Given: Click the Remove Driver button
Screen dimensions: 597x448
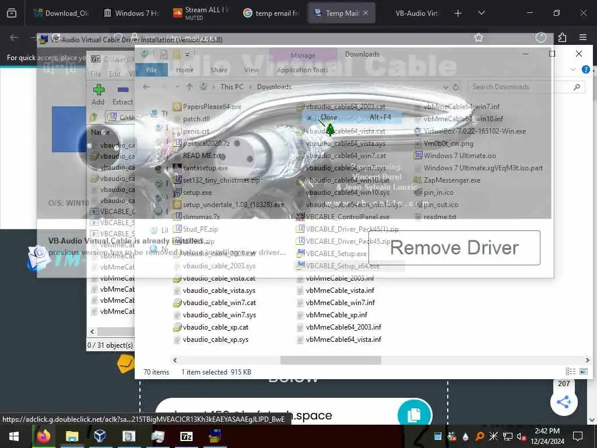Looking at the screenshot, I should [454, 247].
